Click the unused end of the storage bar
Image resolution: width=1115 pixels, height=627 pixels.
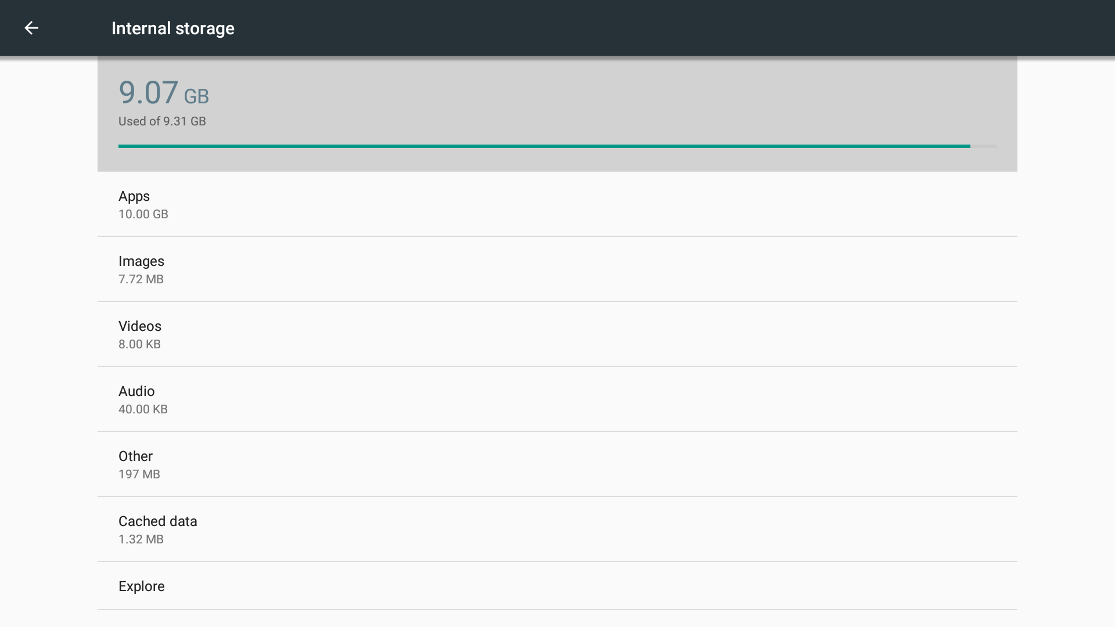tap(984, 146)
